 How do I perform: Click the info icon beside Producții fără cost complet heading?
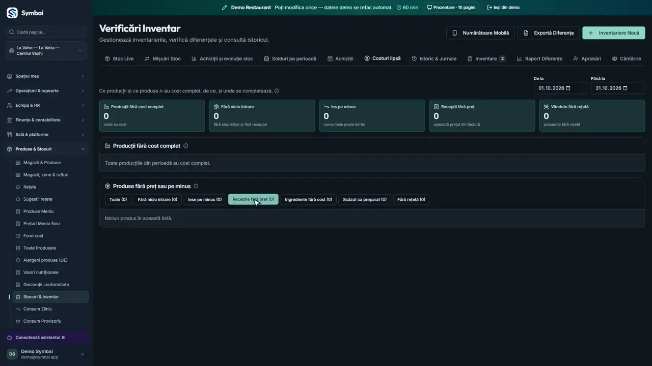185,146
